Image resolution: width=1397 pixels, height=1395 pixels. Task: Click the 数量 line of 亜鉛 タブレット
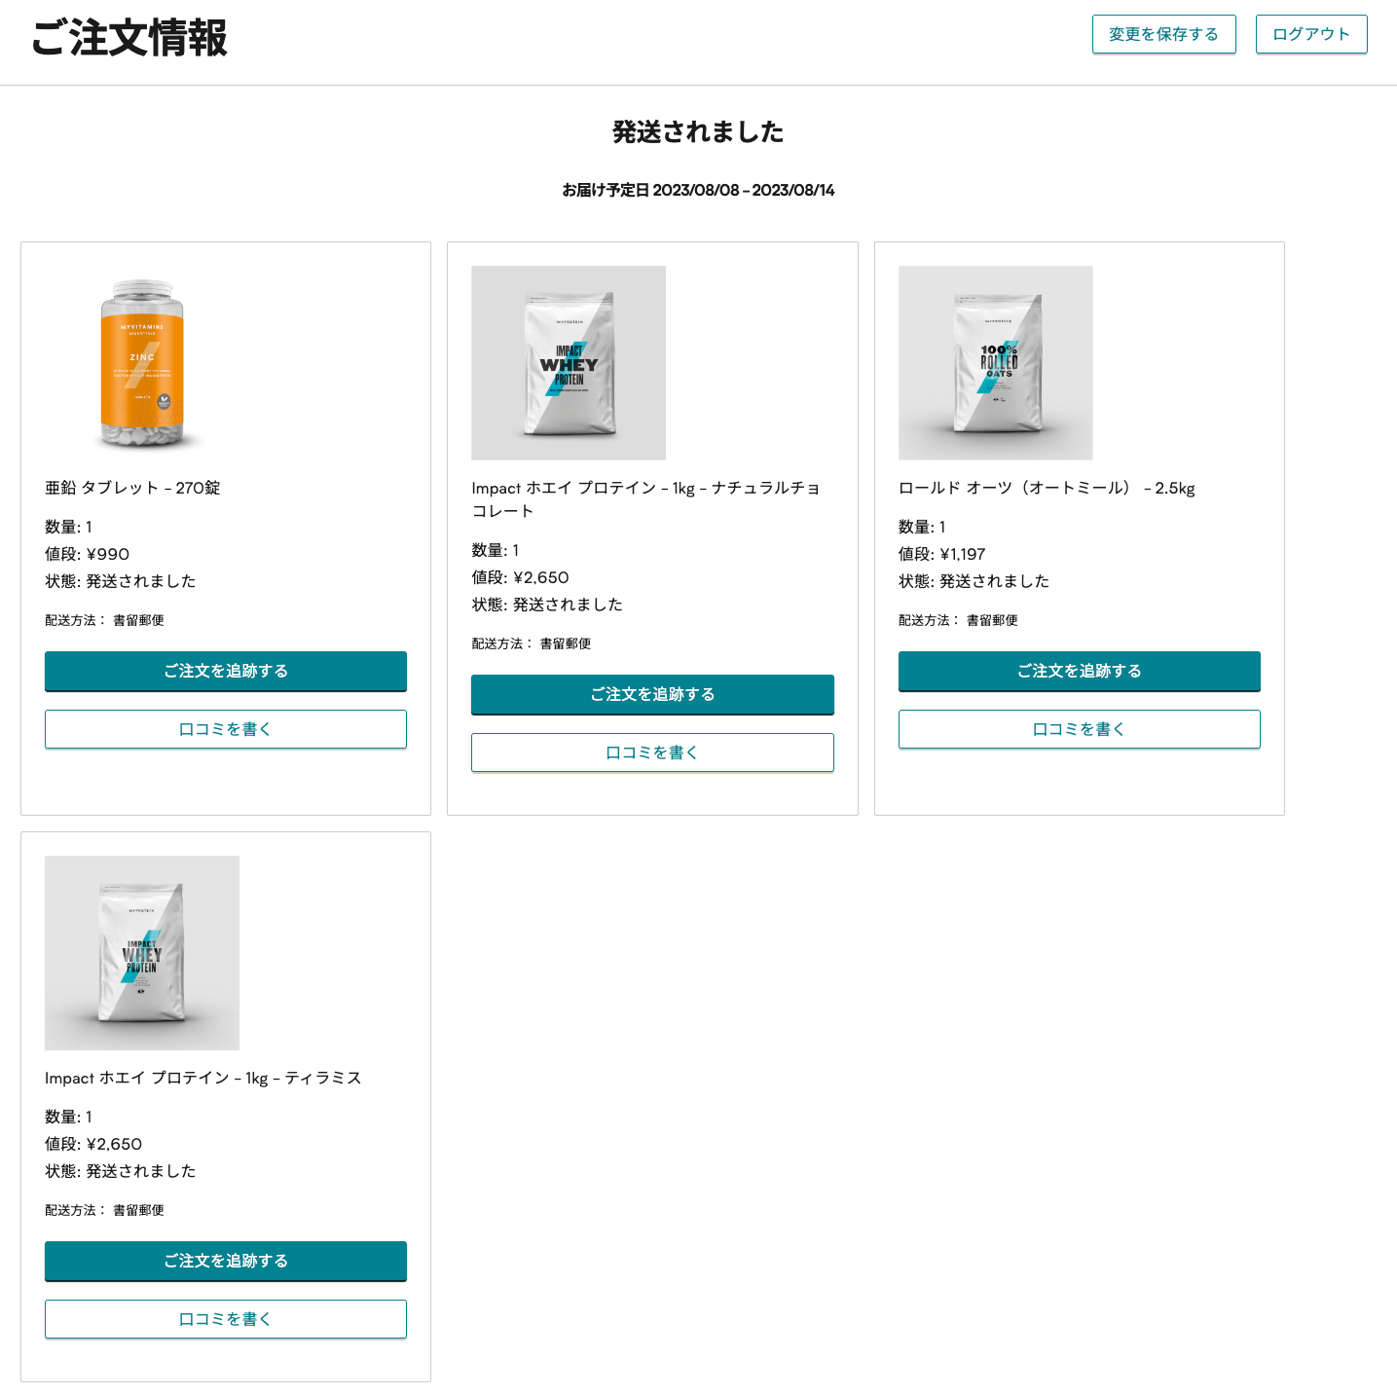coord(68,527)
